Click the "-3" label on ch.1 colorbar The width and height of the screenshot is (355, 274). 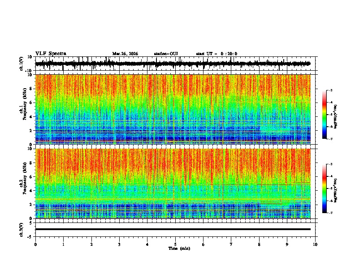point(331,90)
